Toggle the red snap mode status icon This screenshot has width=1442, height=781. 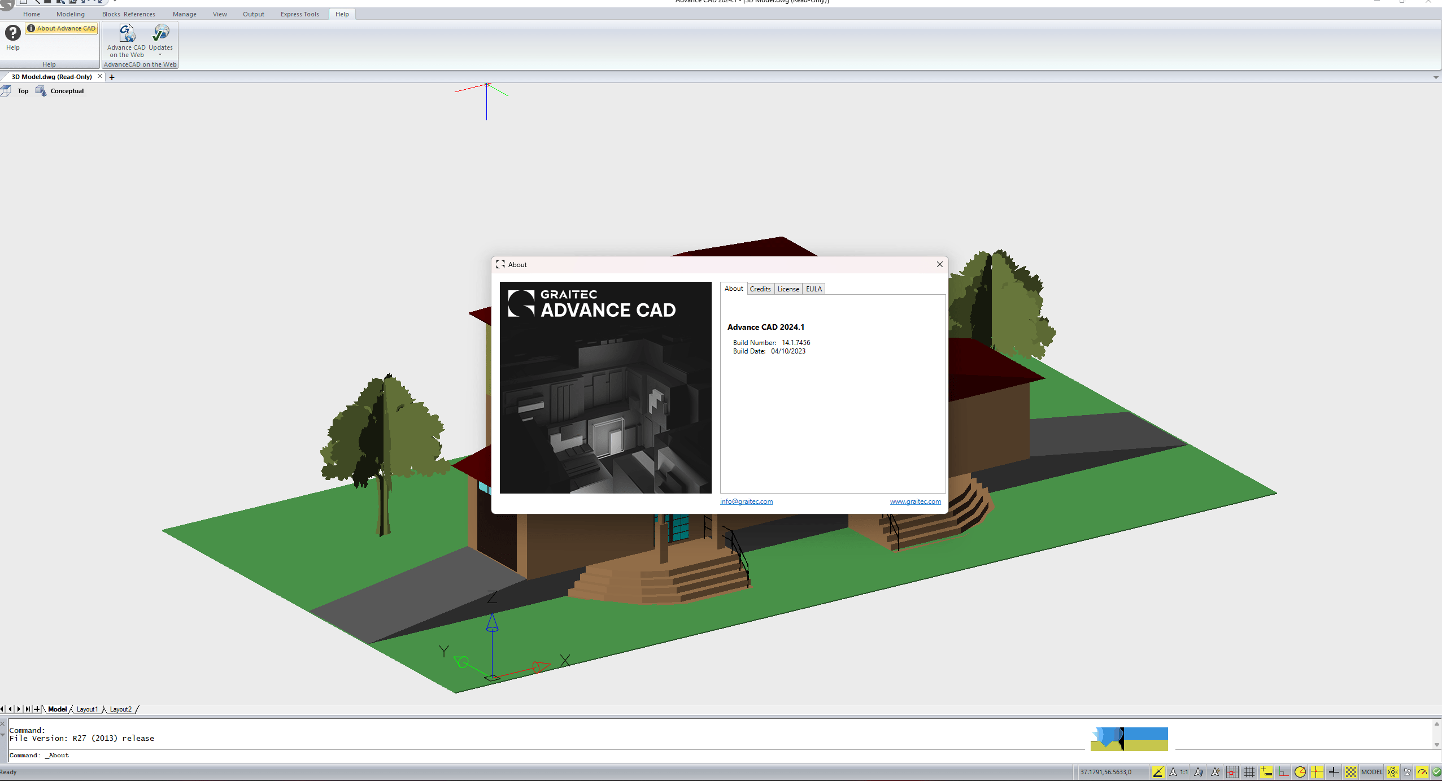[x=1232, y=772]
